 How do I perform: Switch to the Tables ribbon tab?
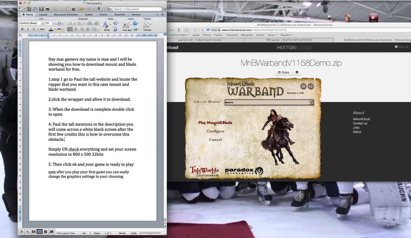pos(88,15)
